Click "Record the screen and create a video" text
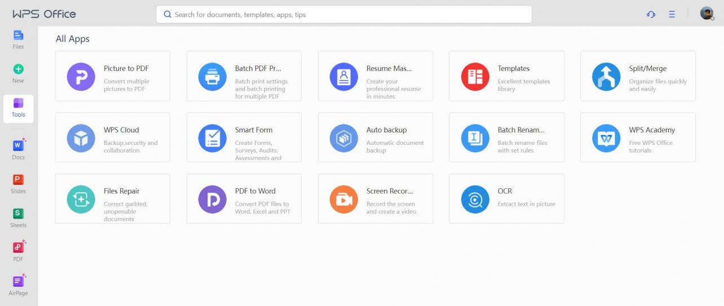Image resolution: width=724 pixels, height=306 pixels. 391,208
